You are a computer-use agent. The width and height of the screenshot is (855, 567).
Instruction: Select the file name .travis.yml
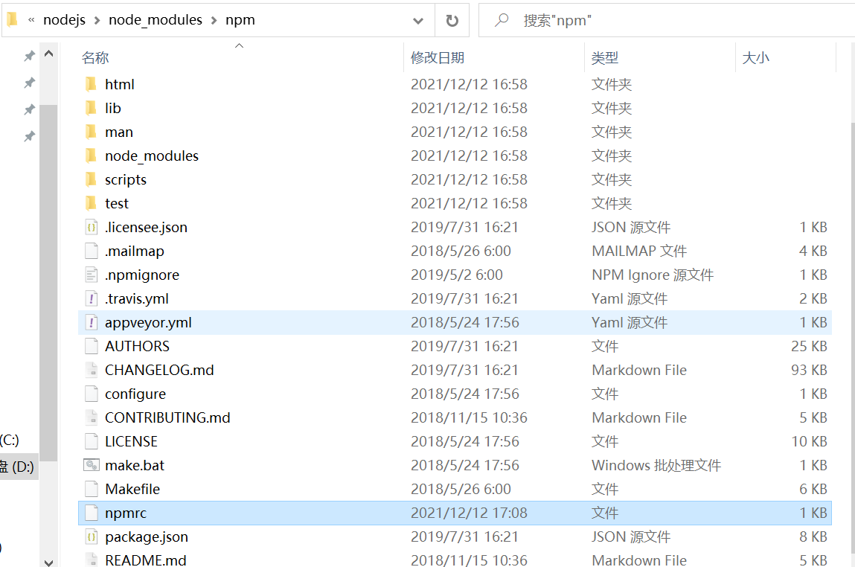coord(137,299)
